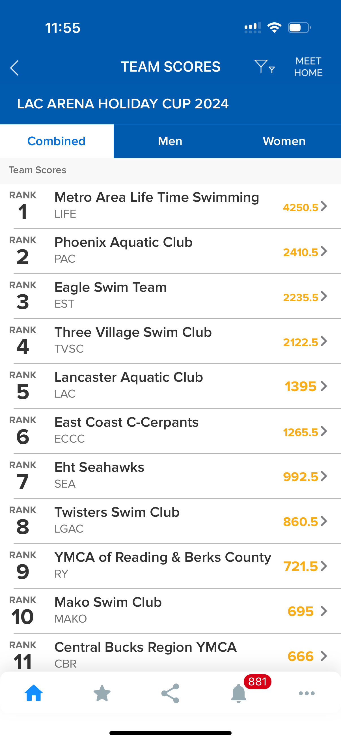This screenshot has width=341, height=742.
Task: Open favorites star icon
Action: (x=102, y=693)
